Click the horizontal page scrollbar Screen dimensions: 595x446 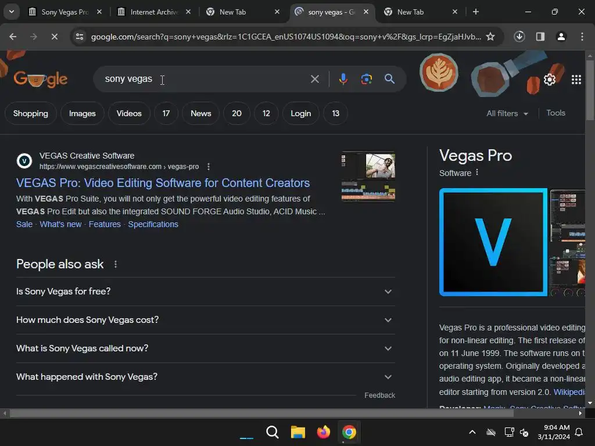tap(261, 413)
